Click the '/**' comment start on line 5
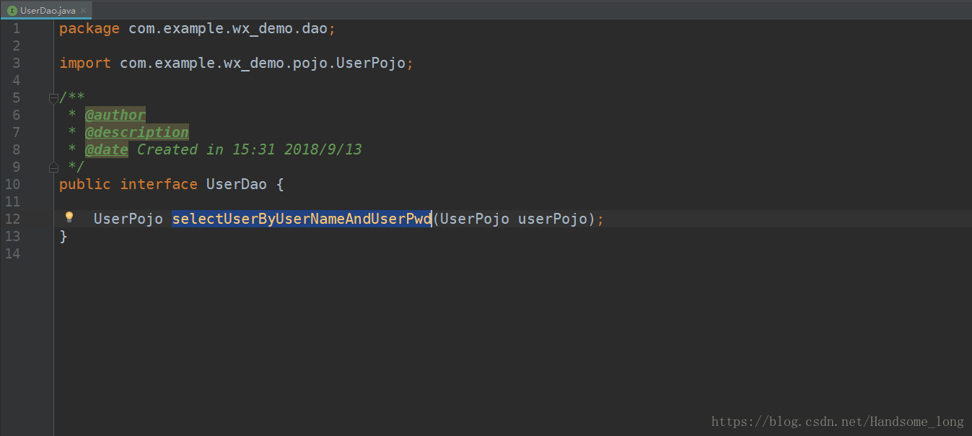Image resolution: width=972 pixels, height=436 pixels. click(72, 97)
